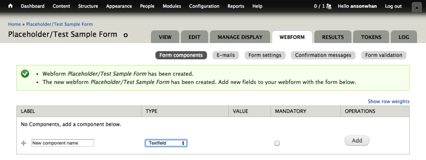Click Show row weights link
This screenshot has width=426, height=160.
pyautogui.click(x=389, y=101)
